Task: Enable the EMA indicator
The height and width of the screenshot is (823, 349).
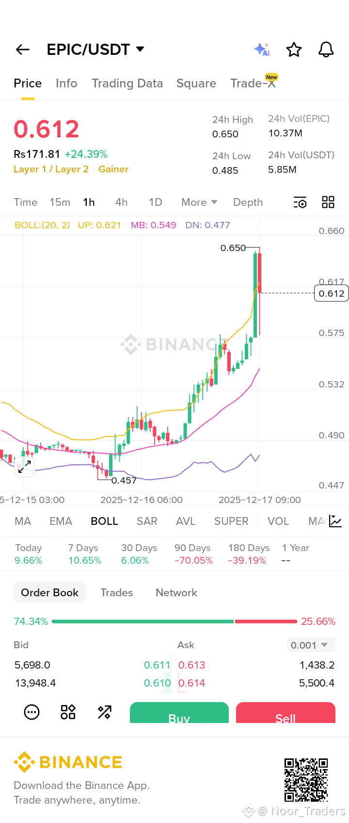Action: (61, 521)
